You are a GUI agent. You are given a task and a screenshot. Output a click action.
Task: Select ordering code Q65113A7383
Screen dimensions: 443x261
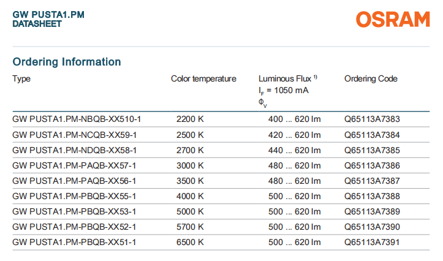(372, 119)
